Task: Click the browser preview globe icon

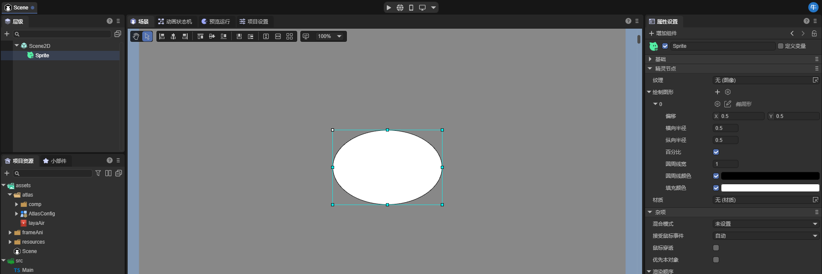Action: [x=400, y=8]
